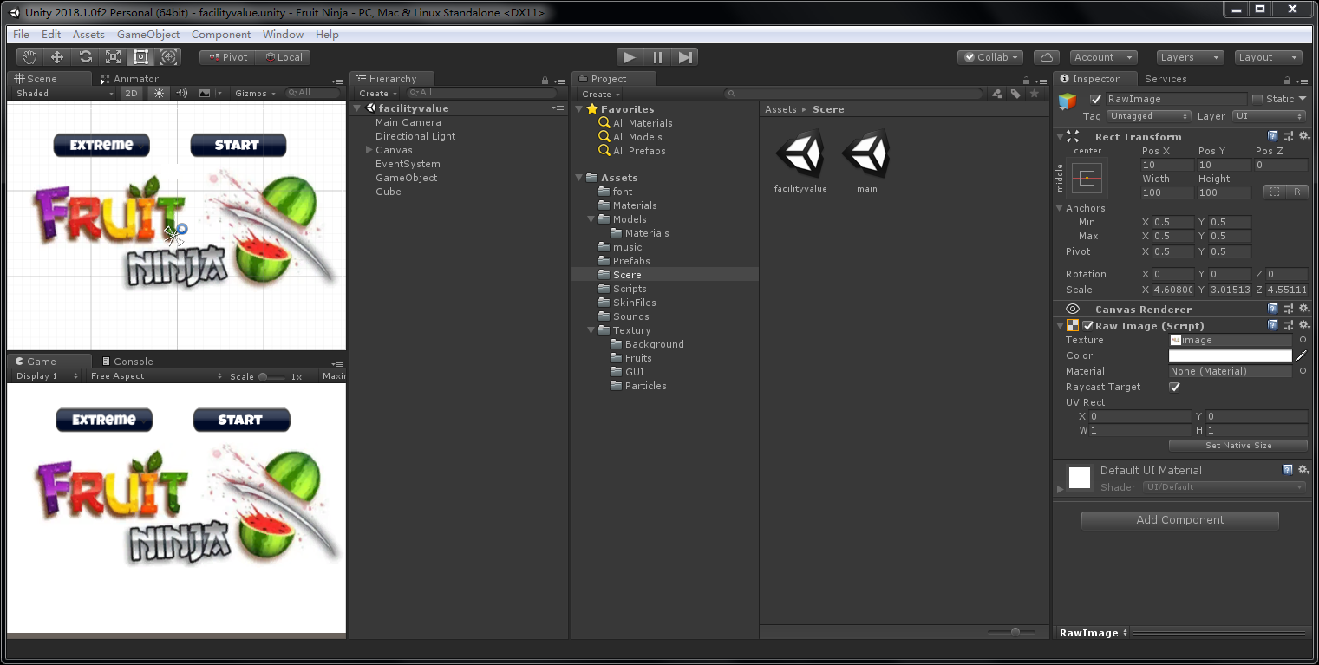Toggle Raw Image script enabled checkbox
The image size is (1319, 665).
point(1087,326)
